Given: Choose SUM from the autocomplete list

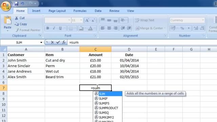Looking at the screenshot, I should click(x=108, y=94).
